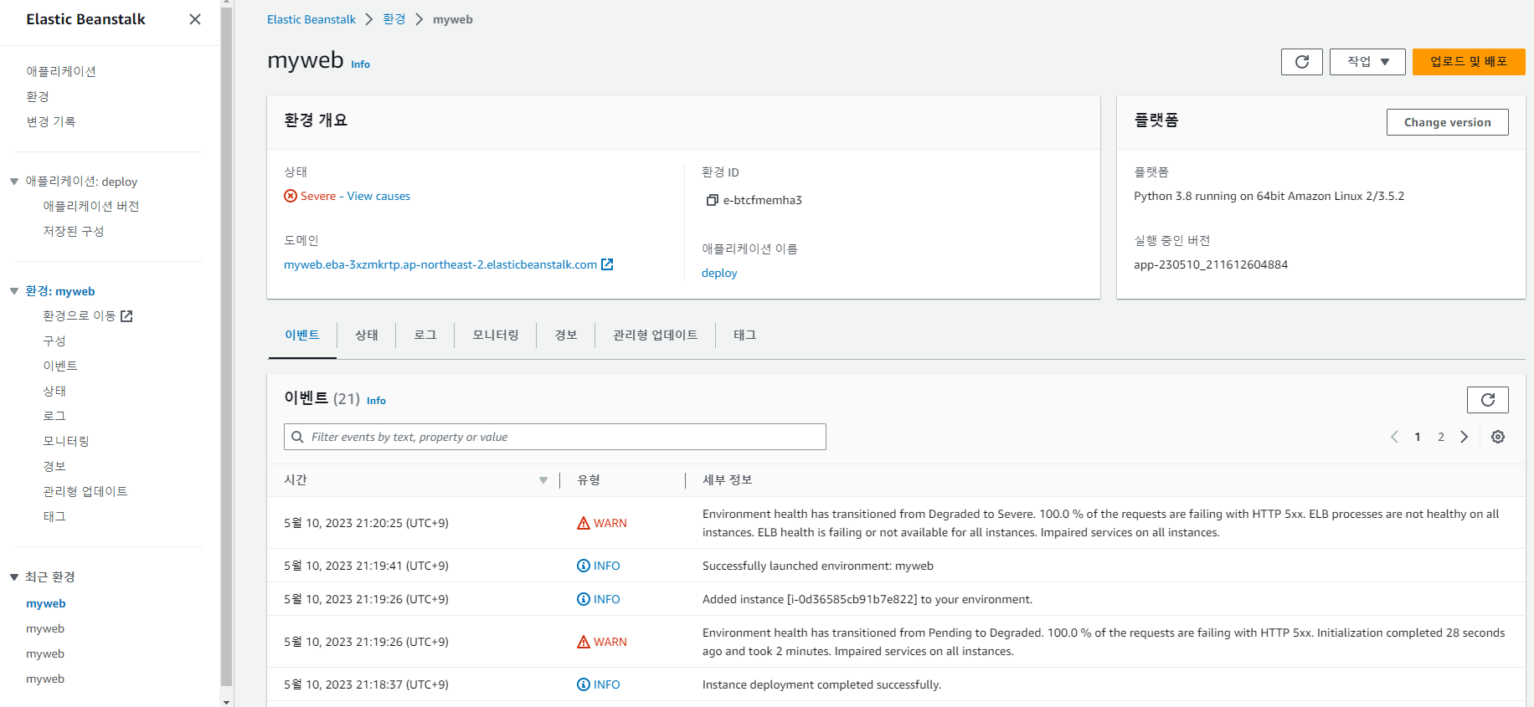This screenshot has width=1534, height=707.
Task: Click Info link beside myweb title
Action: tap(360, 64)
